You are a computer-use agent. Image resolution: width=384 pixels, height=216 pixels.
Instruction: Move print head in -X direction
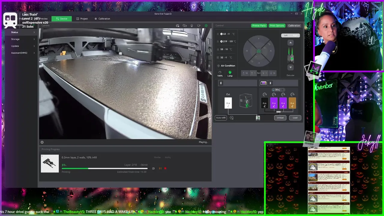[247, 51]
